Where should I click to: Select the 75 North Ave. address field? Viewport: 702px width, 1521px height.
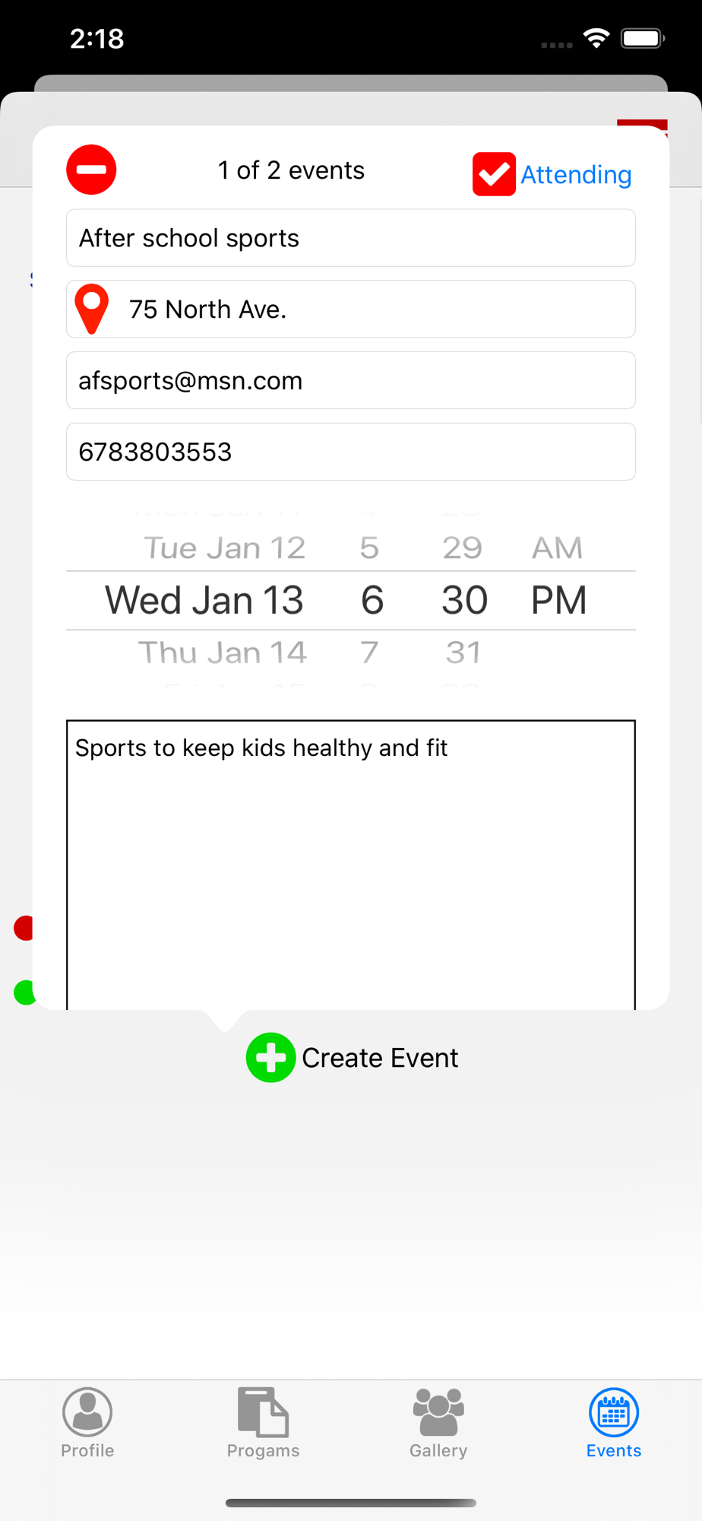click(351, 309)
